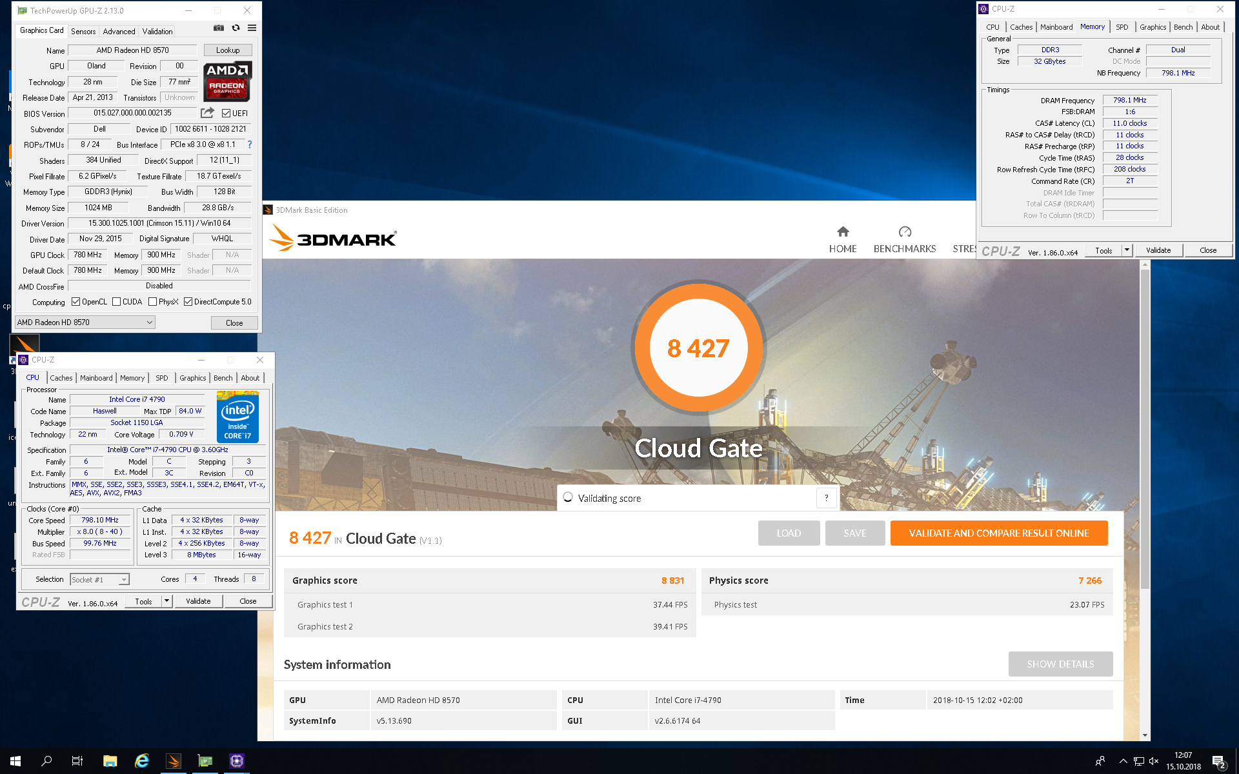Open the GPU-Z hamburger menu
Image resolution: width=1239 pixels, height=774 pixels.
[252, 28]
